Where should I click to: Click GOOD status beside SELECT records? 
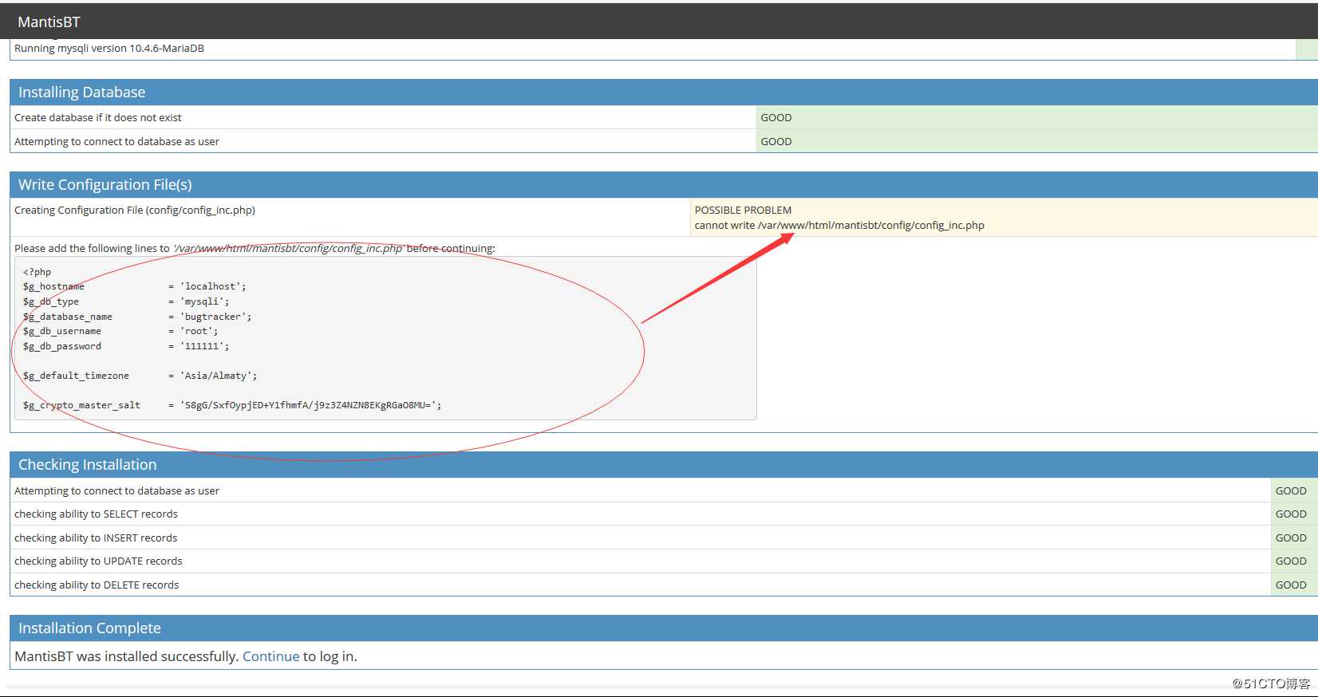point(1291,514)
